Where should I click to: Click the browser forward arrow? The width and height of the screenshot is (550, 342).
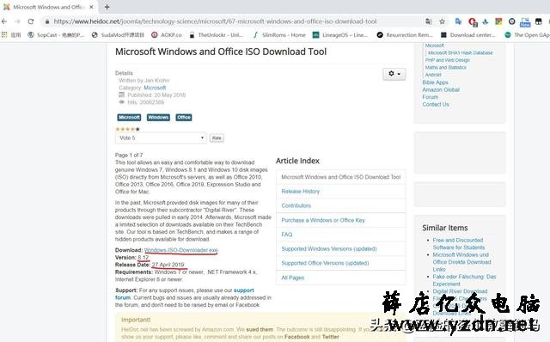pos(17,21)
